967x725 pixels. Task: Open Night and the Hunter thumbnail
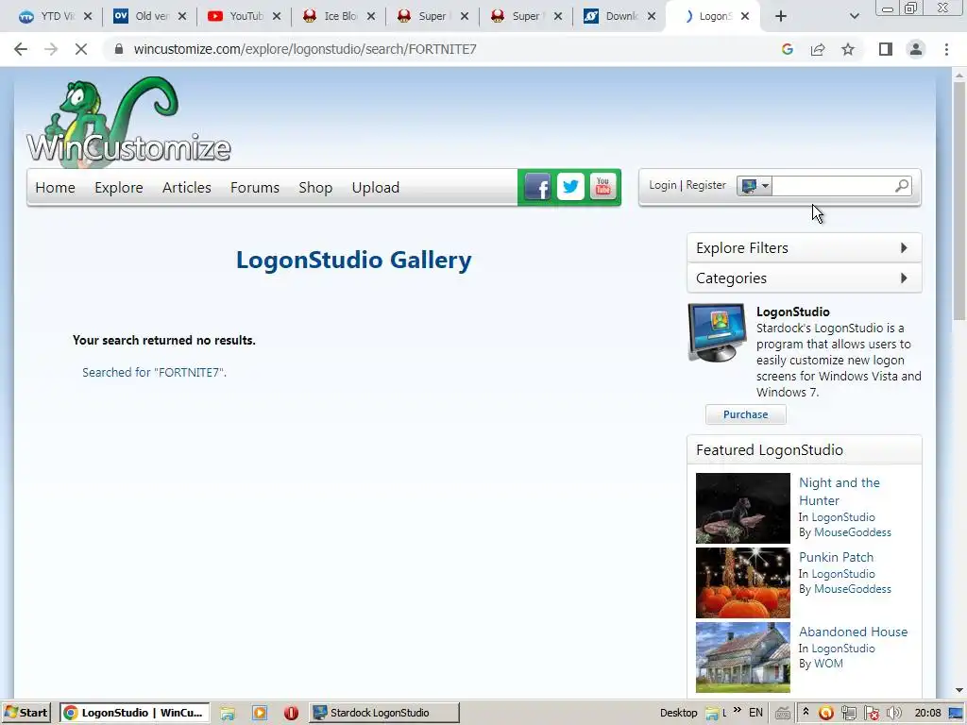click(742, 508)
